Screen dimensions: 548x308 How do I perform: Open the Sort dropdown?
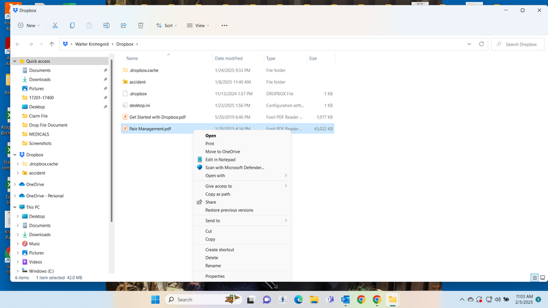click(x=166, y=25)
